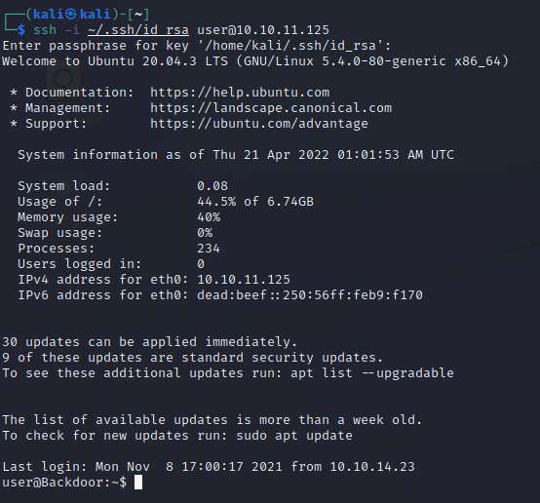This screenshot has width=540, height=503.
Task: Click the Memory usage 40% value
Action: point(209,217)
